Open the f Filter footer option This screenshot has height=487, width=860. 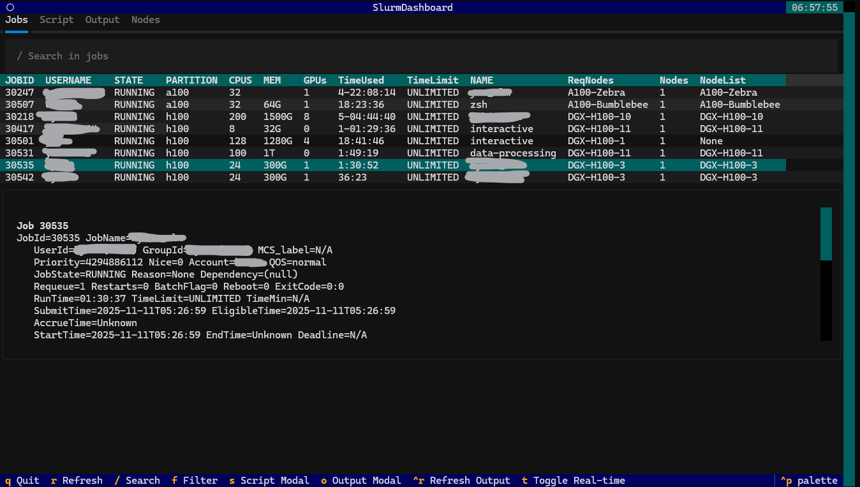click(x=195, y=481)
